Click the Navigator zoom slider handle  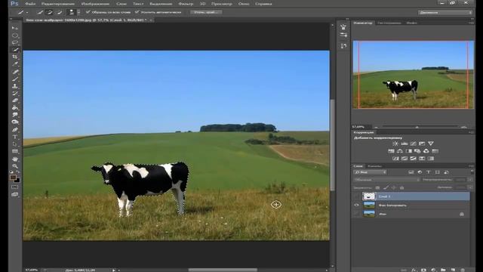tap(417, 127)
